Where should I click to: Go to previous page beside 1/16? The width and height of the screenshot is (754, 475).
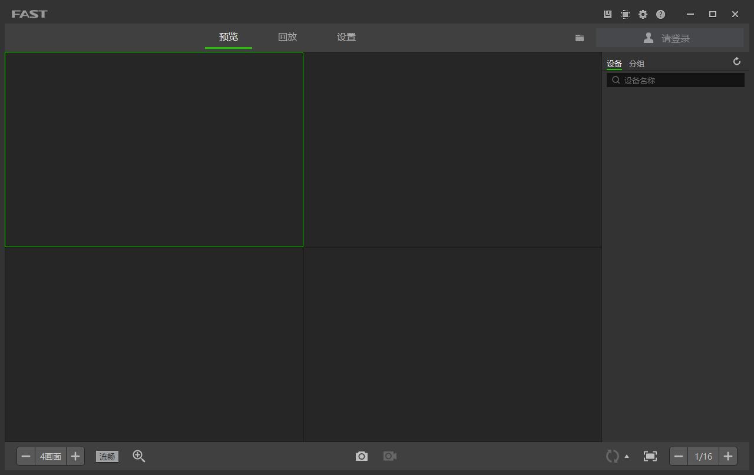679,456
